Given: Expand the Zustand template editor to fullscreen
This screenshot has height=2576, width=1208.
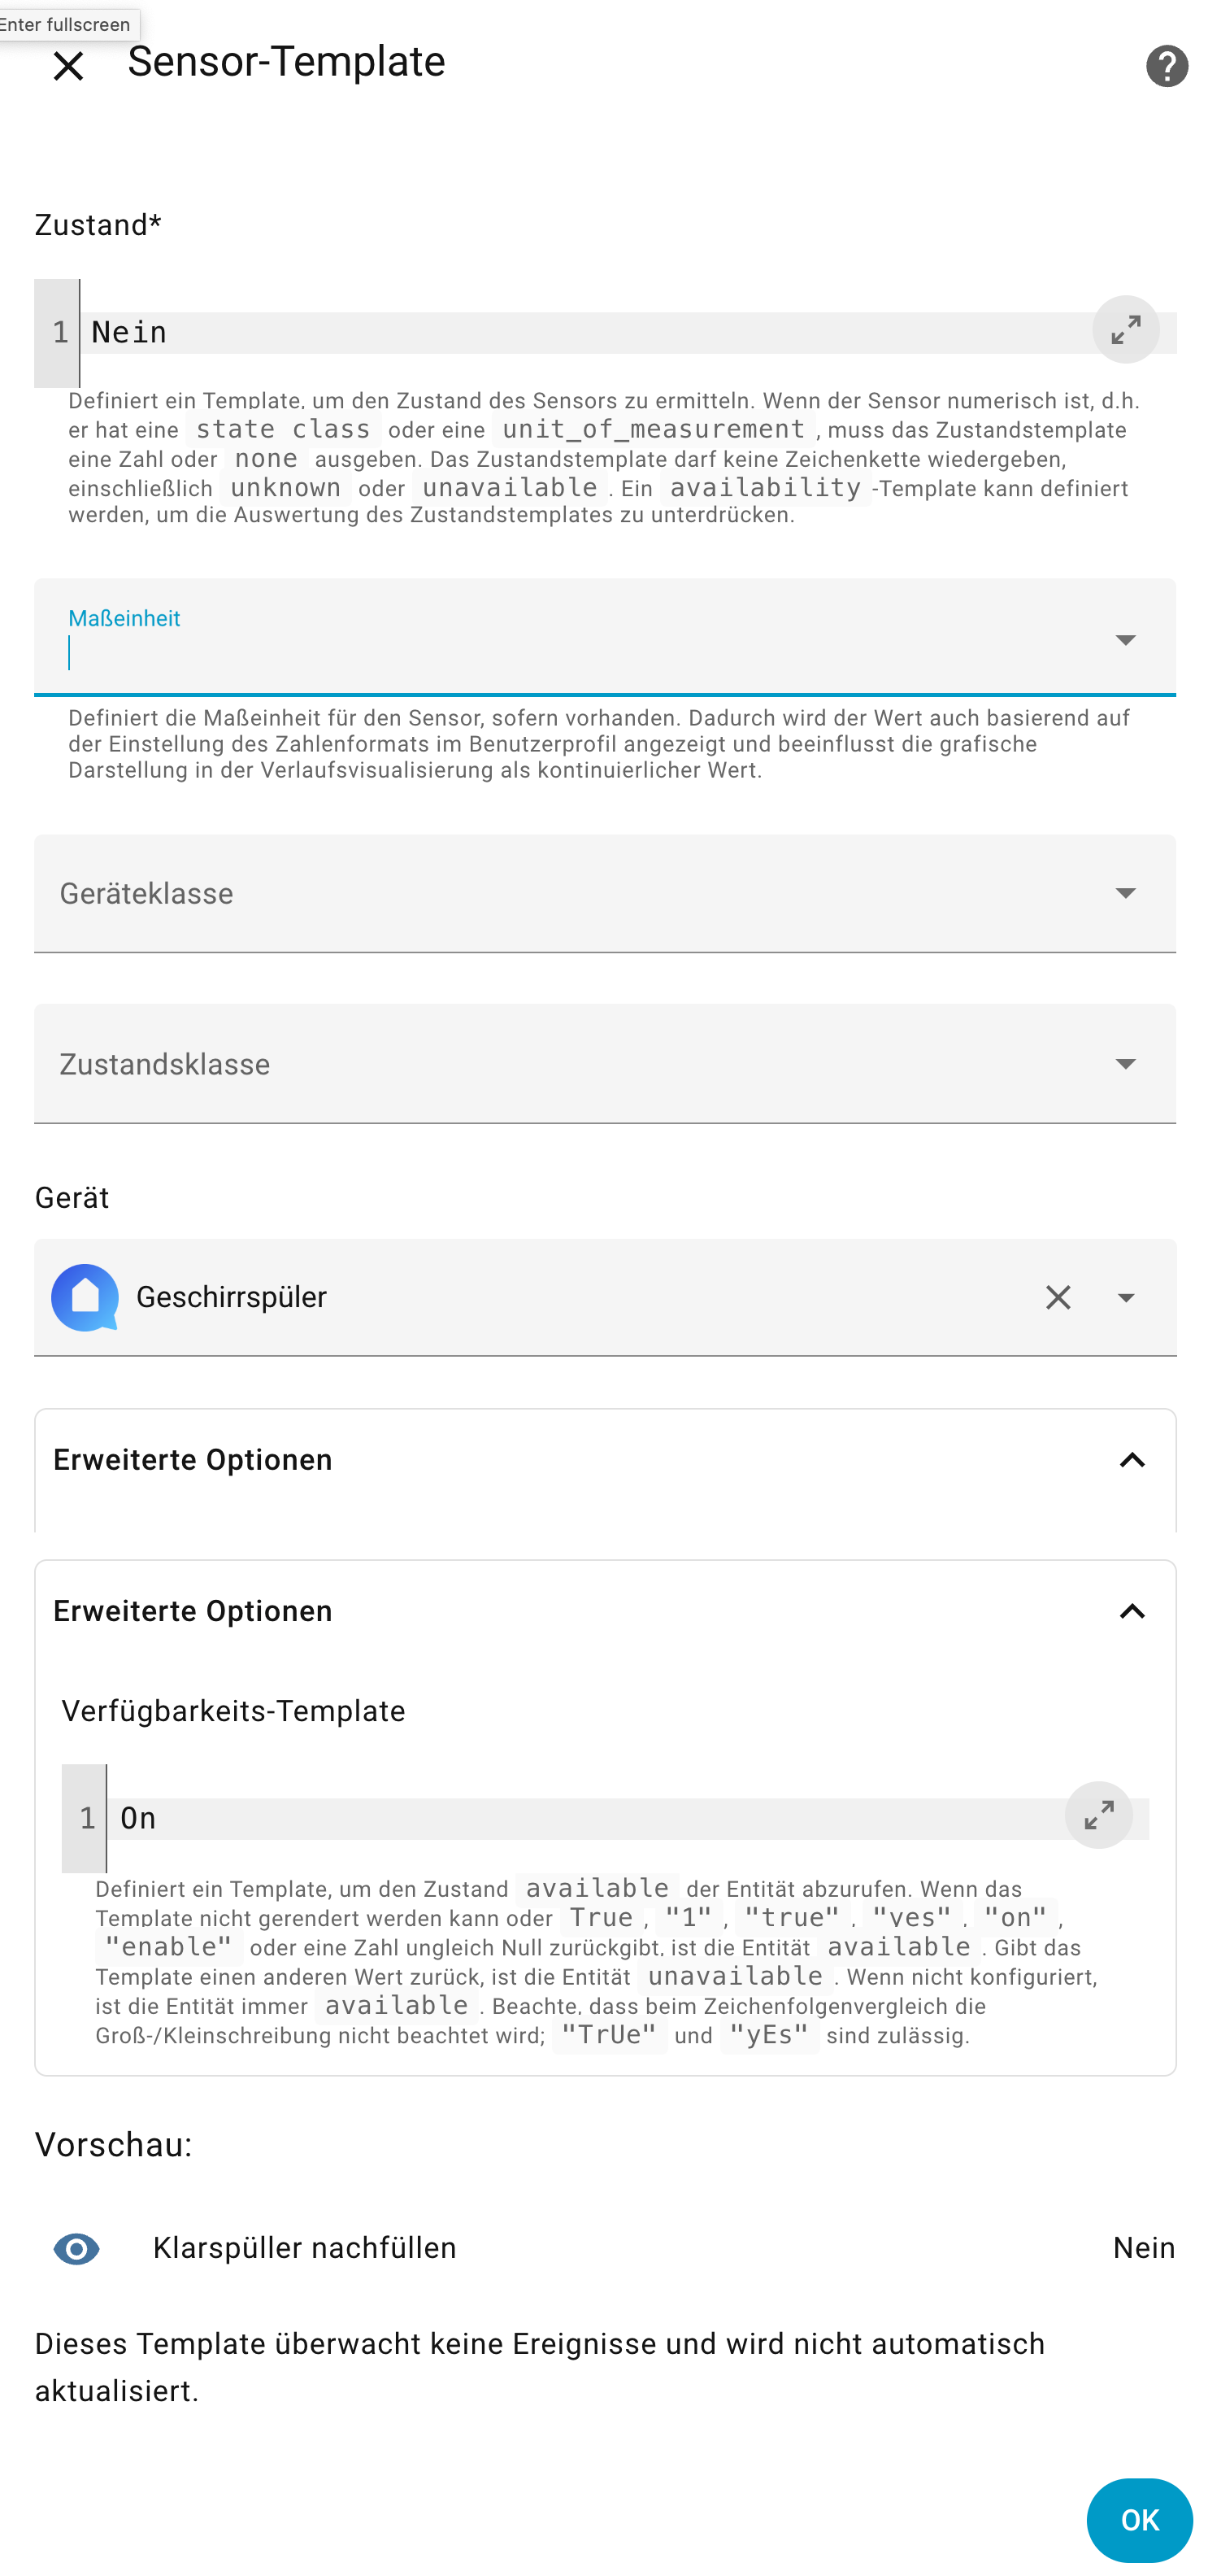Looking at the screenshot, I should tap(1125, 330).
